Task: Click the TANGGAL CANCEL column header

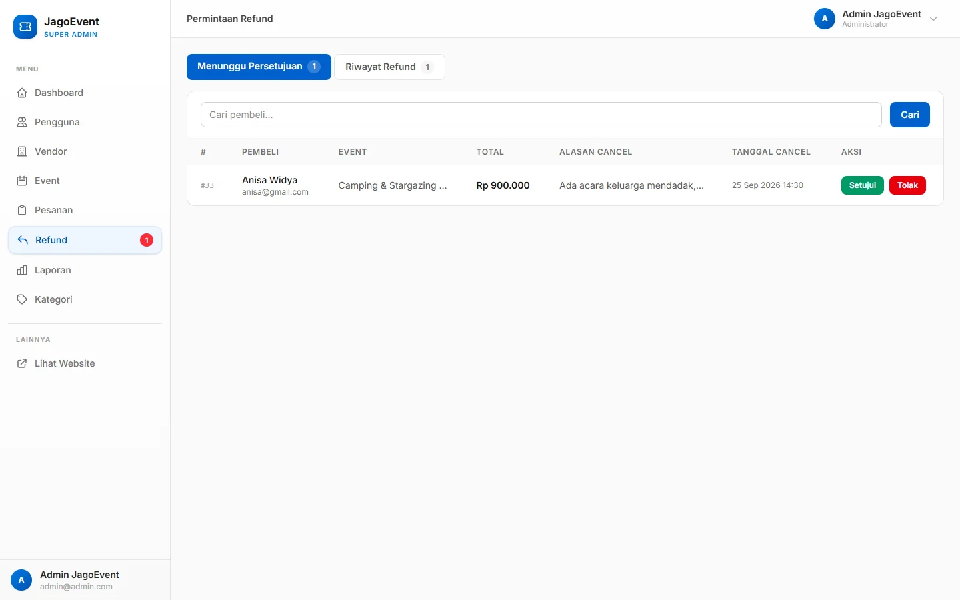Action: (771, 152)
